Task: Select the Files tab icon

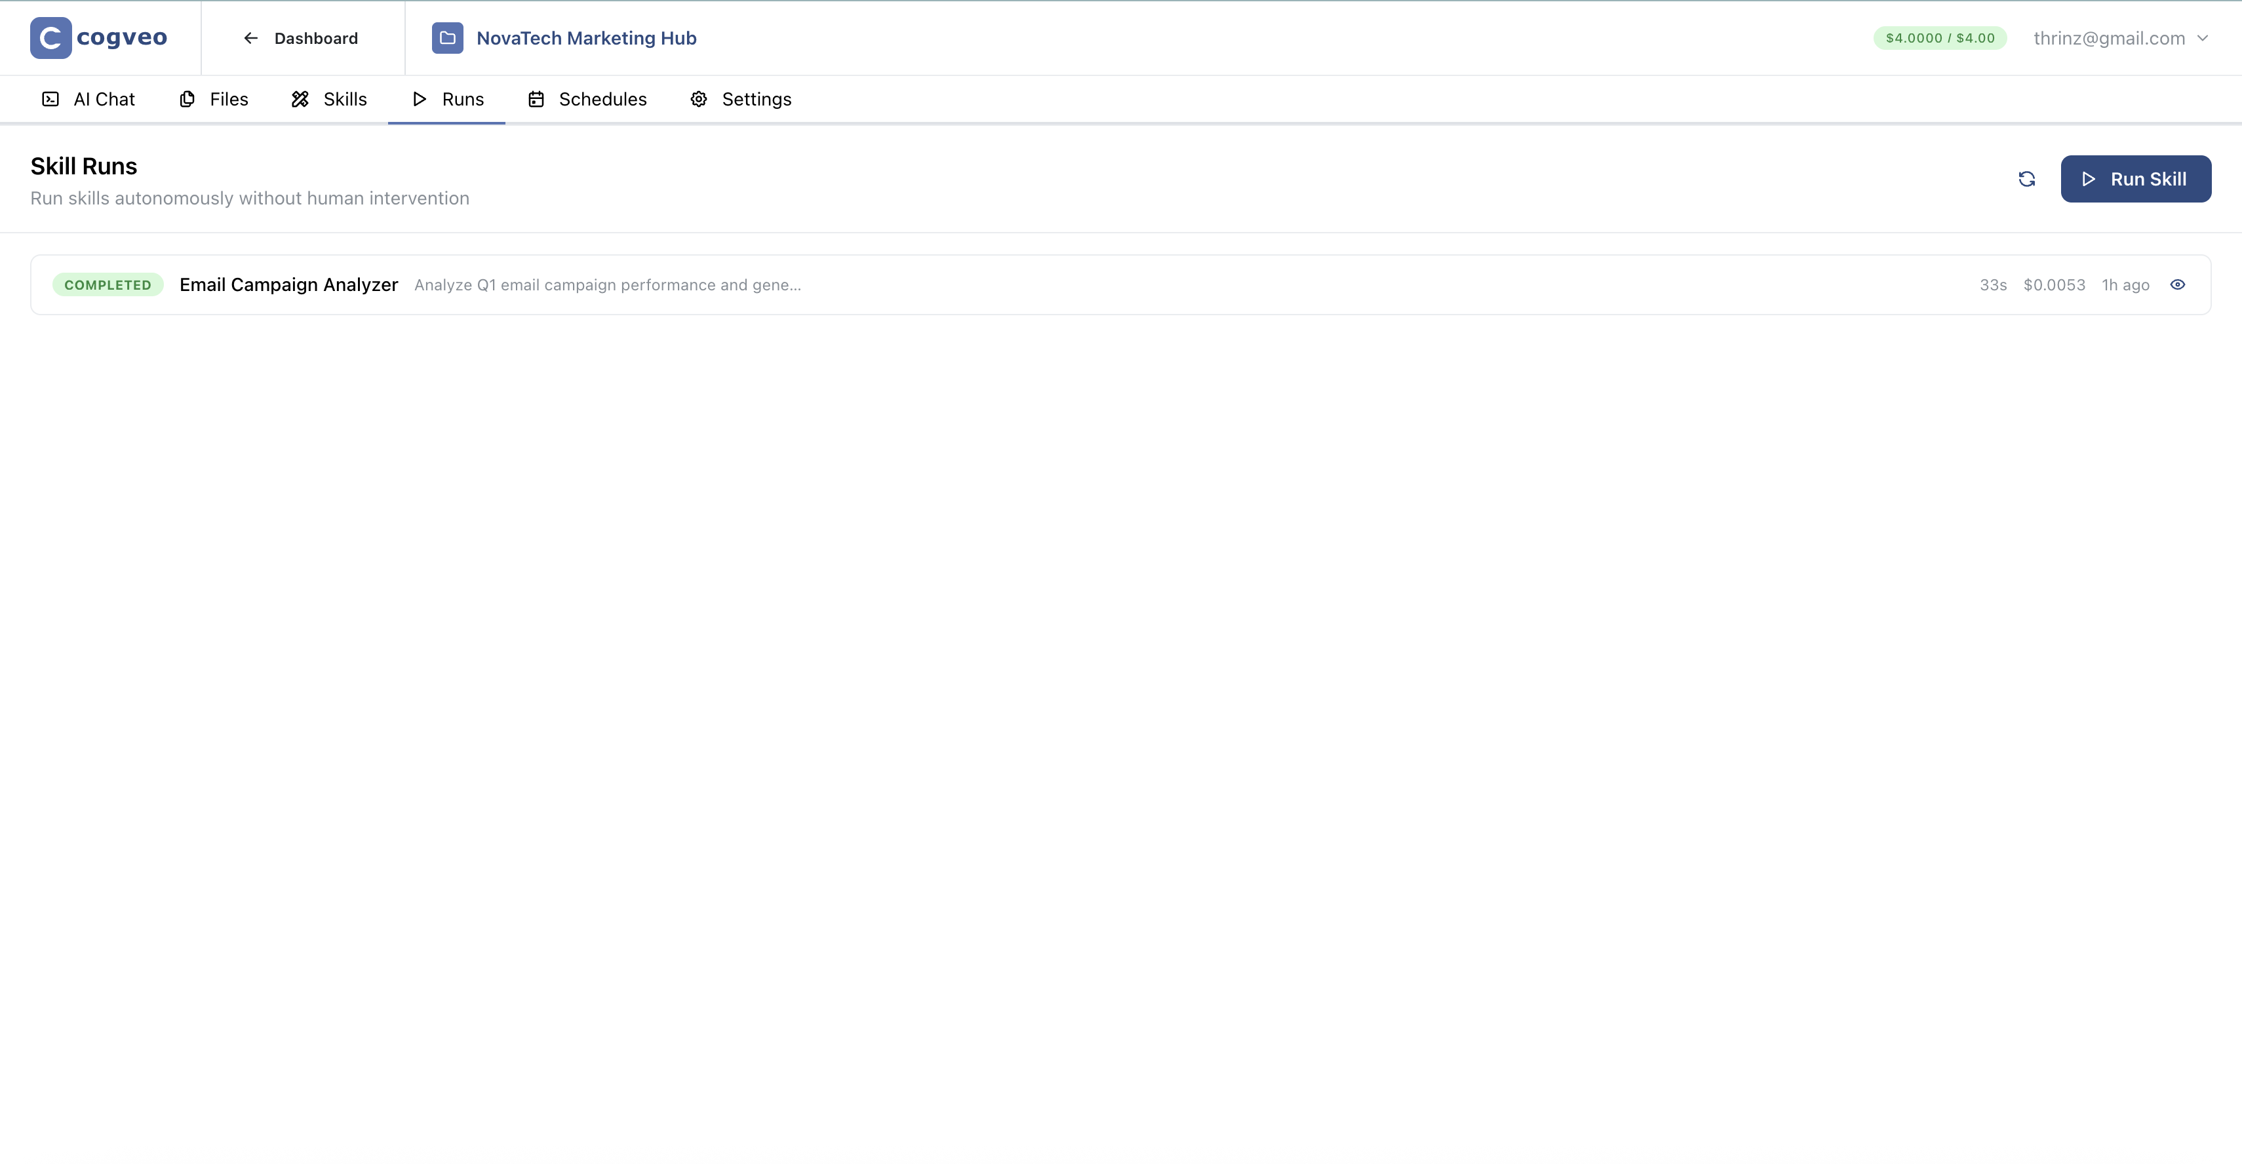Action: click(187, 99)
